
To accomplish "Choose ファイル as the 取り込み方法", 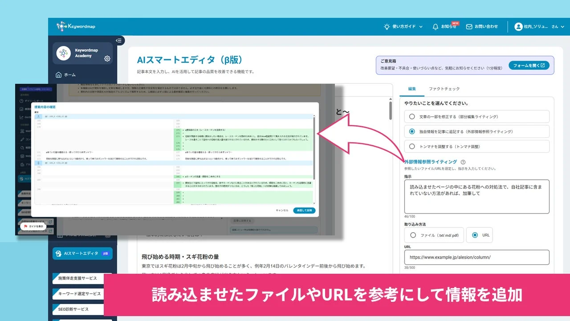I will coord(413,235).
